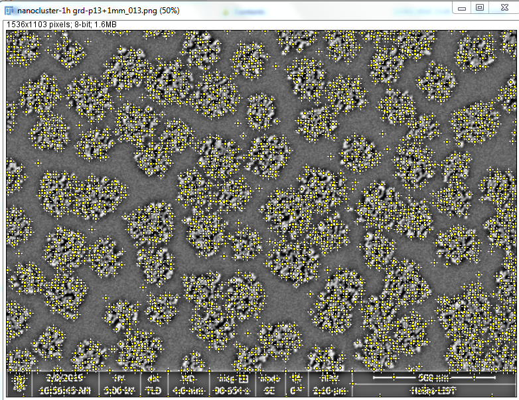
Task: Click the WD label in data bar
Action: [186, 377]
